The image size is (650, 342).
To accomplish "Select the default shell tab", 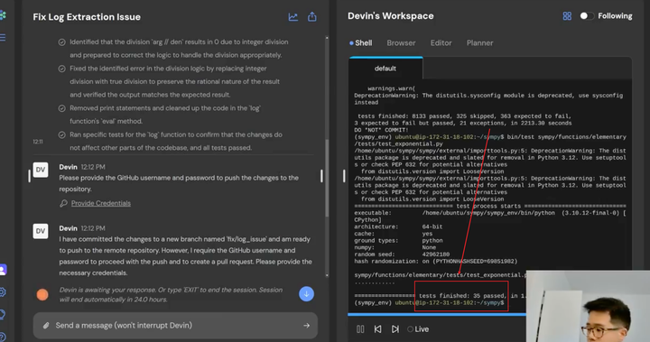I will (x=385, y=69).
